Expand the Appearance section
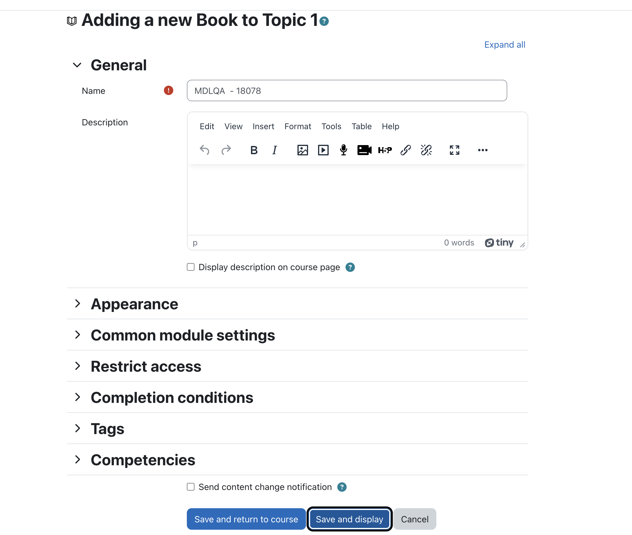 pyautogui.click(x=134, y=304)
